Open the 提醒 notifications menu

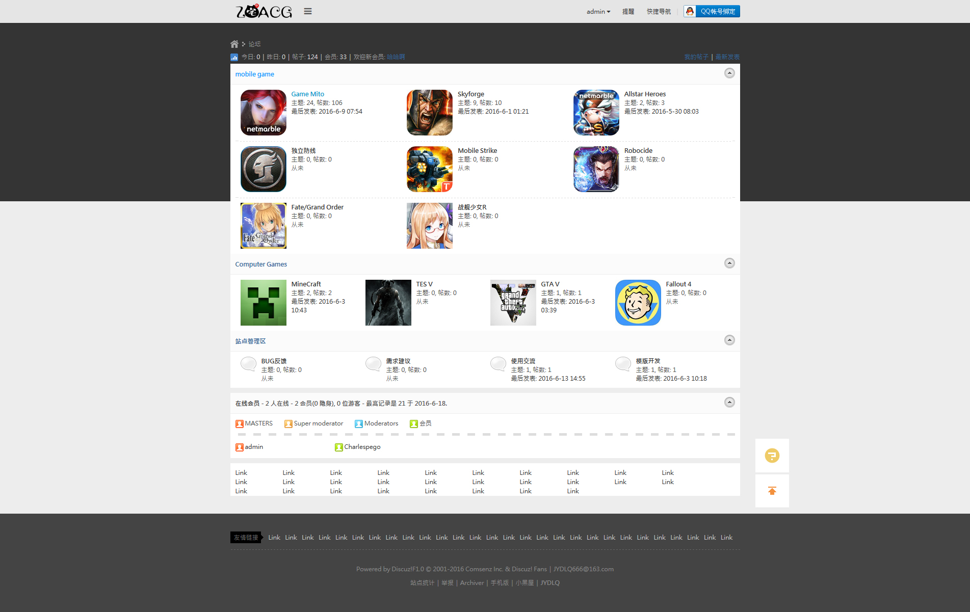[628, 12]
